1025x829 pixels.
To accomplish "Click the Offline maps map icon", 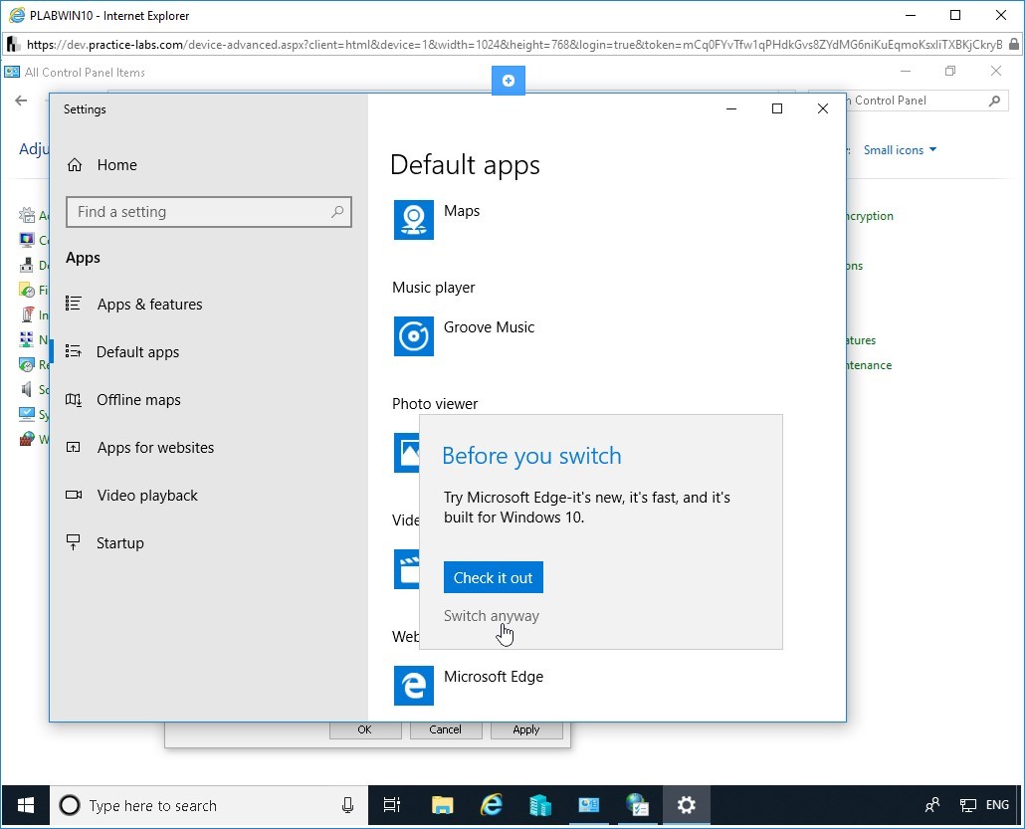I will [x=74, y=399].
